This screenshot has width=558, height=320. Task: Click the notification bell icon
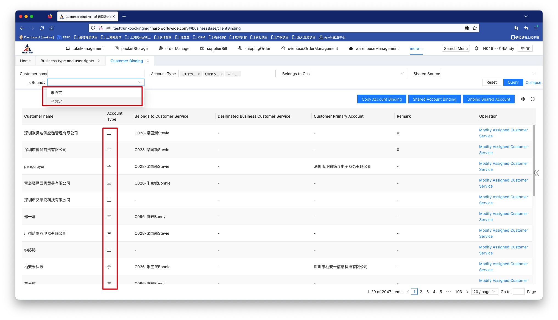coord(476,49)
